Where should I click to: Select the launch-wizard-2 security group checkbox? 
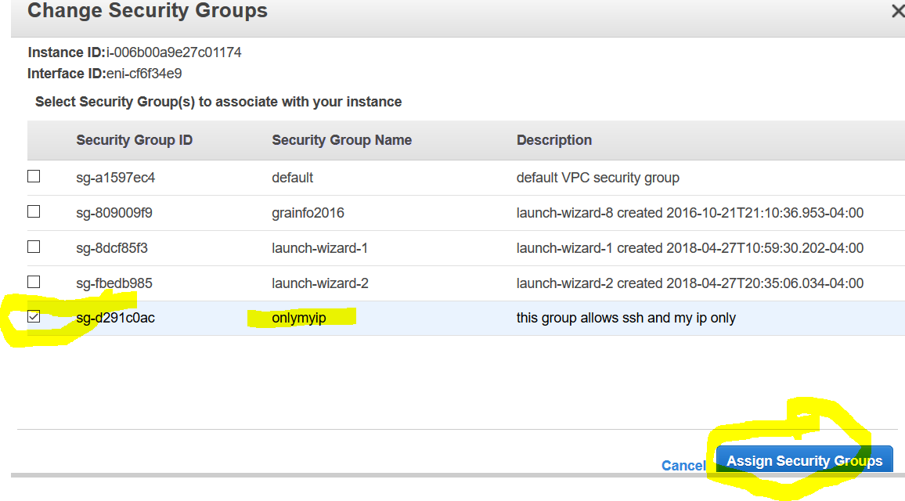point(34,282)
